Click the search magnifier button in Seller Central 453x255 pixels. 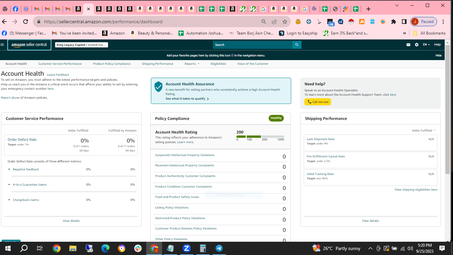297,45
